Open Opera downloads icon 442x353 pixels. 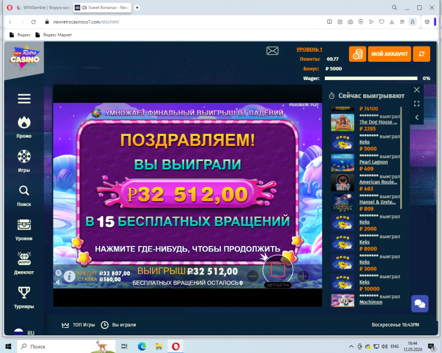click(x=392, y=22)
